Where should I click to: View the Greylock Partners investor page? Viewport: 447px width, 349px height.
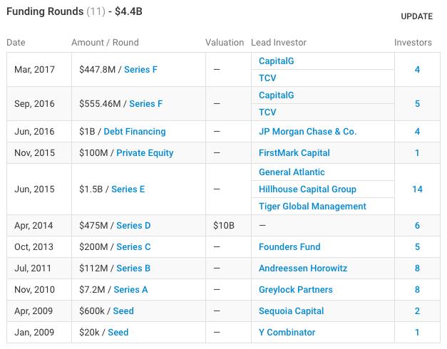click(296, 290)
